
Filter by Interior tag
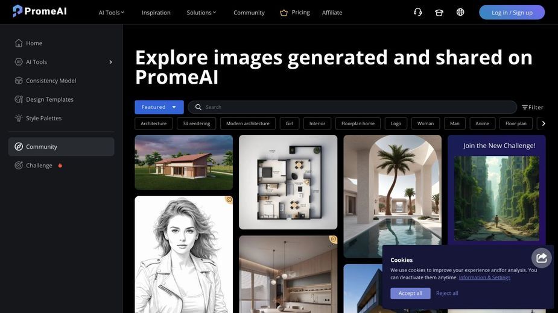coord(317,123)
